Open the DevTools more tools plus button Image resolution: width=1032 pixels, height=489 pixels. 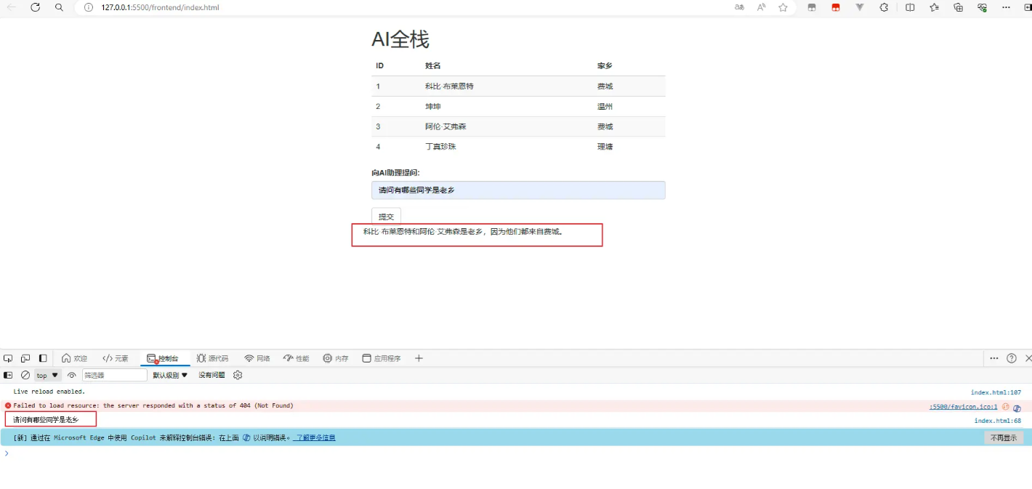coord(419,358)
